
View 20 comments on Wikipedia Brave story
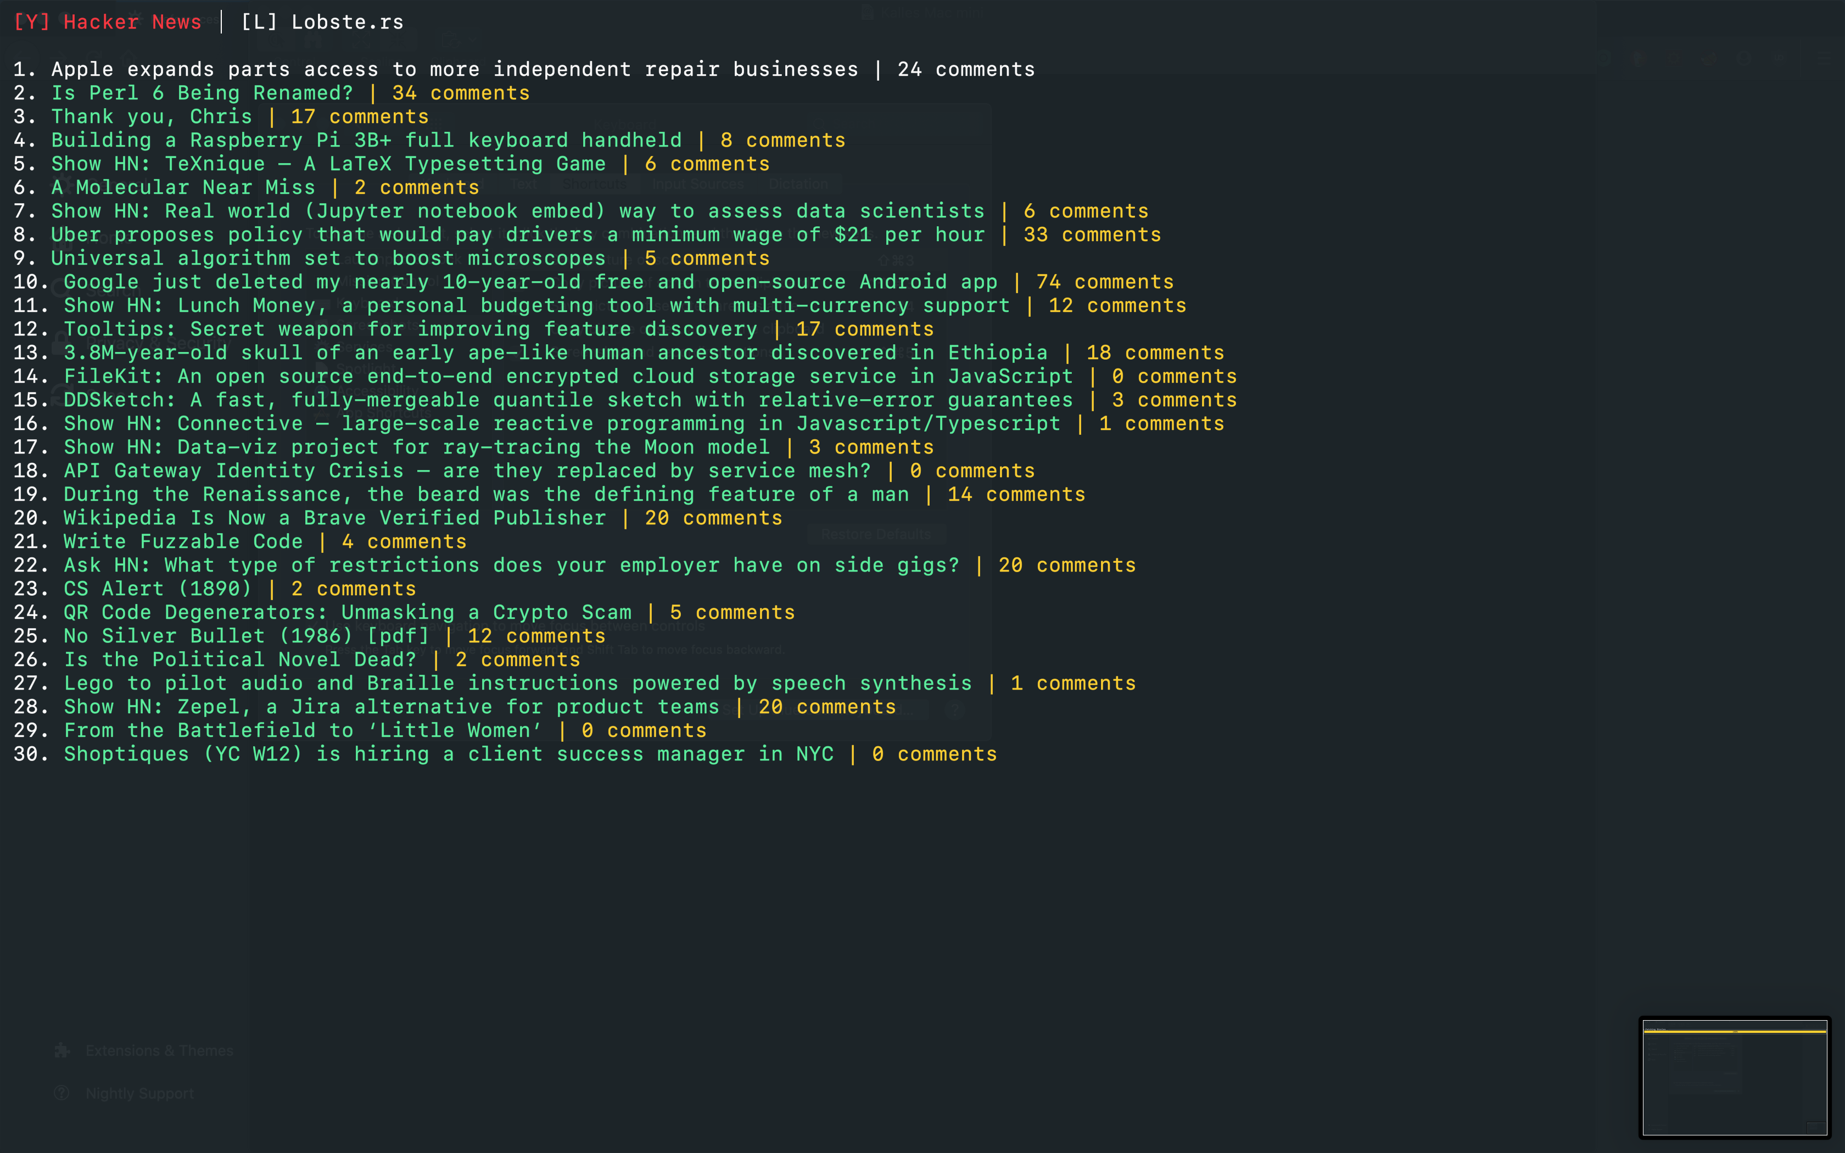pos(714,518)
